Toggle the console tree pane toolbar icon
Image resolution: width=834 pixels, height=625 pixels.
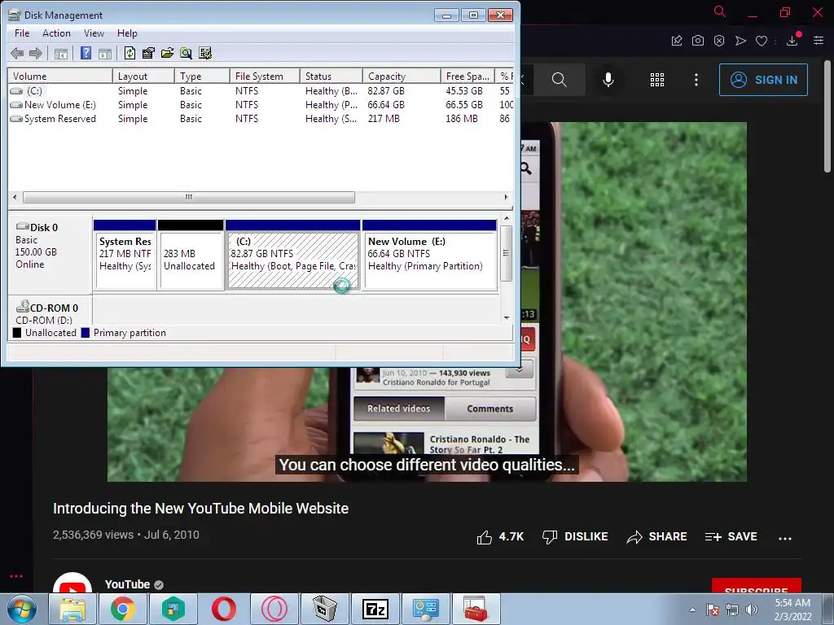(61, 53)
